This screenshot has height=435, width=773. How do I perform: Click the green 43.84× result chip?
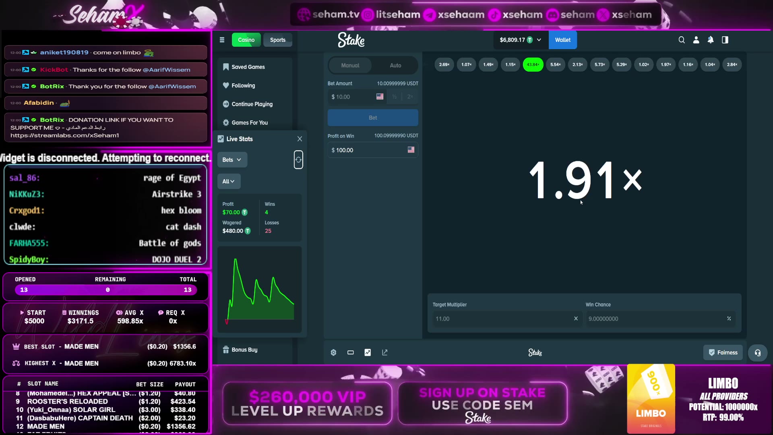(533, 64)
